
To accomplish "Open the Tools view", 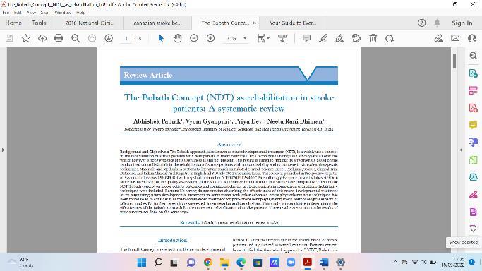I will click(39, 23).
